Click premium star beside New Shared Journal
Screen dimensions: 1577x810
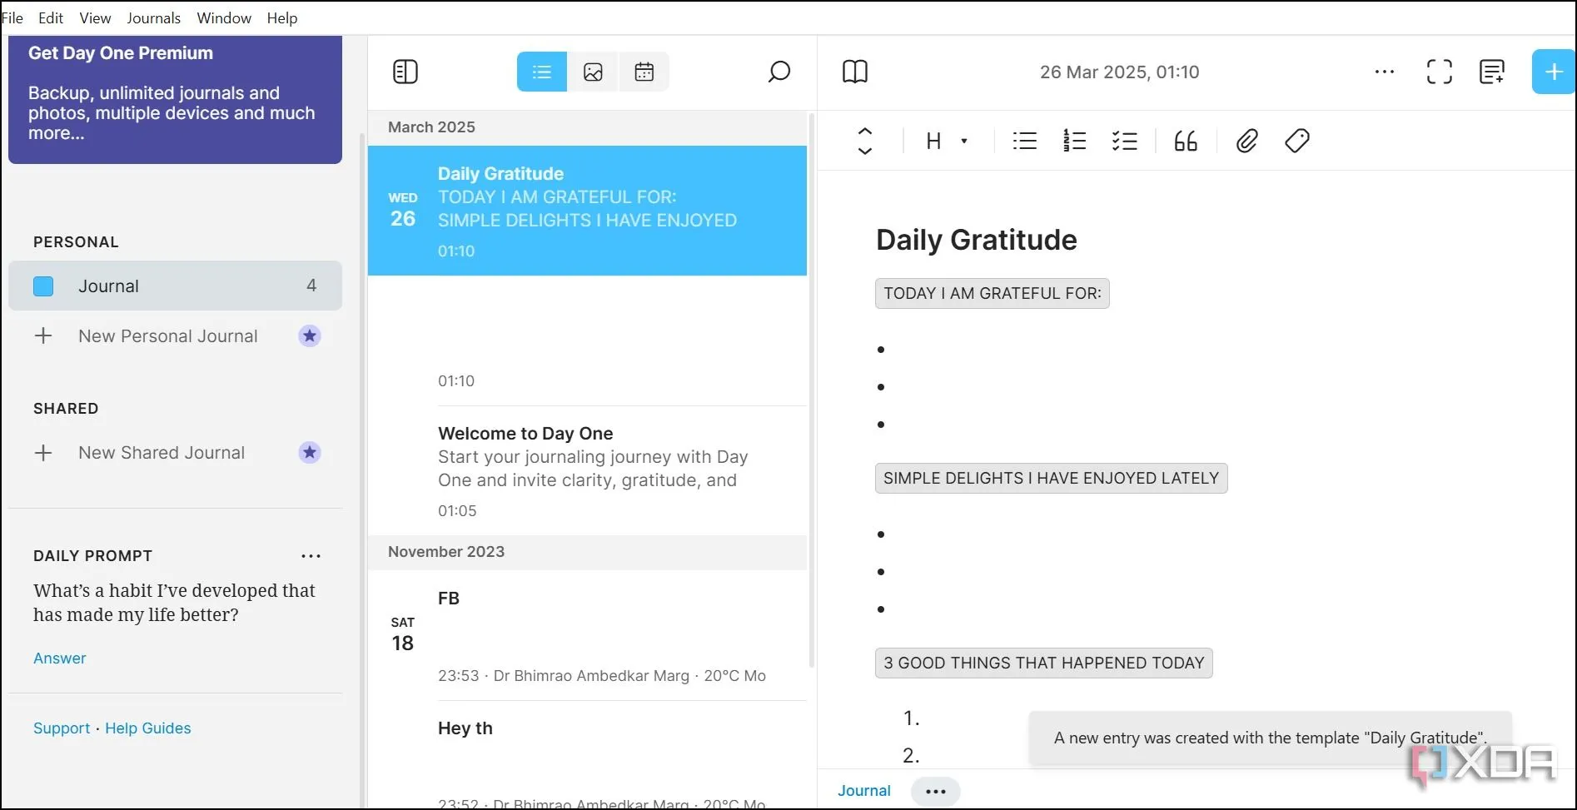click(310, 452)
